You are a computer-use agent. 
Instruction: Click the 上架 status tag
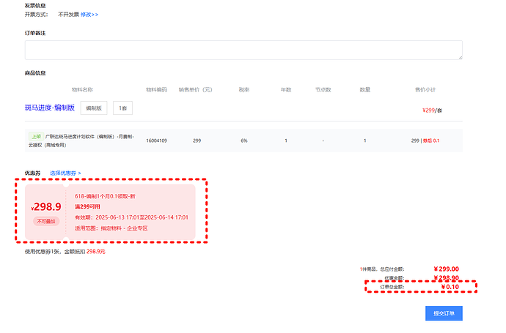point(36,137)
